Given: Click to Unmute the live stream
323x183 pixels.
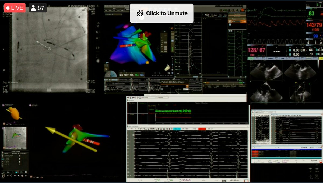Looking at the screenshot, I should point(161,13).
